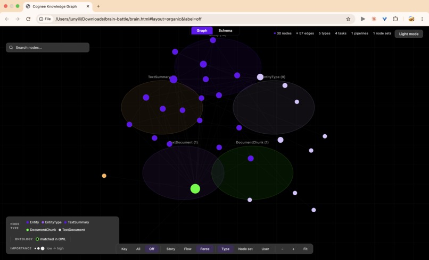Click the 30 nodes stat

[283, 33]
